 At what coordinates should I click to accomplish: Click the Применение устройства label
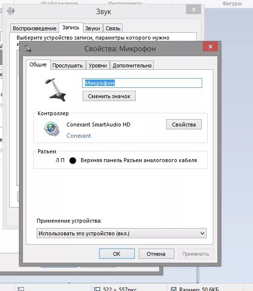(69, 221)
